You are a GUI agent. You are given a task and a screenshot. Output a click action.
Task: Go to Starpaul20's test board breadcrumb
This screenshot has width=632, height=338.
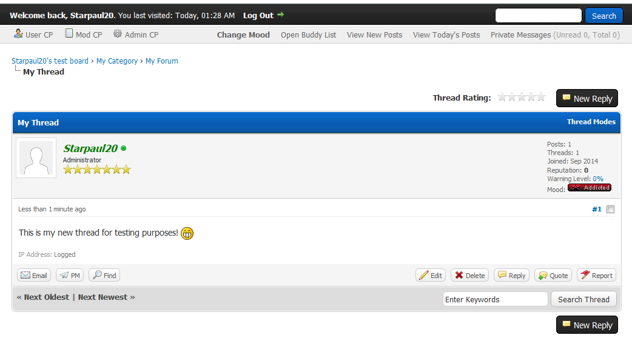[50, 61]
